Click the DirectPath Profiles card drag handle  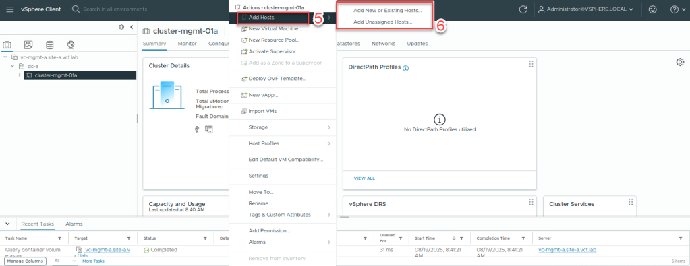531,64
